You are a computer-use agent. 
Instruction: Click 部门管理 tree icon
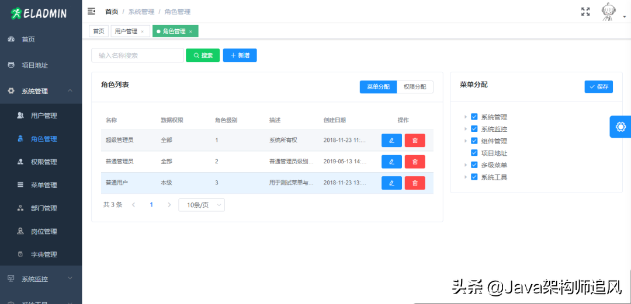[20, 208]
